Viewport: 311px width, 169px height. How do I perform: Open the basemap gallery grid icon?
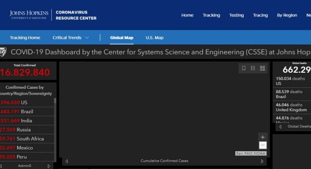[x=262, y=68]
